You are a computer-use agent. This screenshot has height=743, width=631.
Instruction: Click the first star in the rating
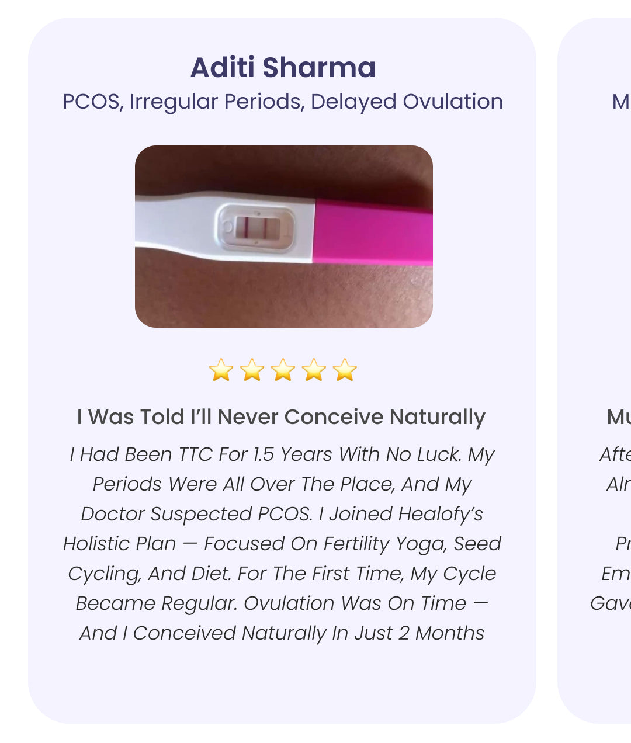pos(221,370)
